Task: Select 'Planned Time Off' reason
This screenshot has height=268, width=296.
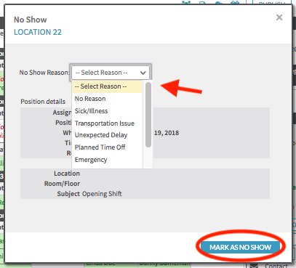Action: click(x=107, y=147)
